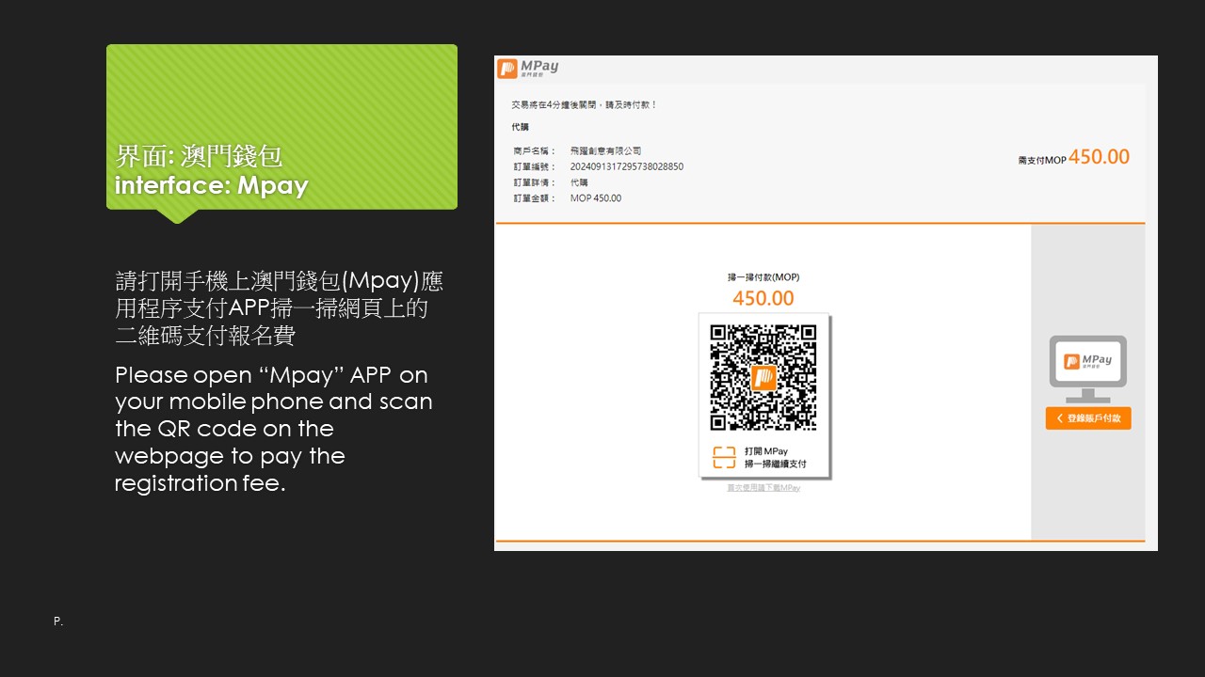Click the English instruction paragraph about Mpay APP
The width and height of the screenshot is (1205, 677).
tap(274, 429)
